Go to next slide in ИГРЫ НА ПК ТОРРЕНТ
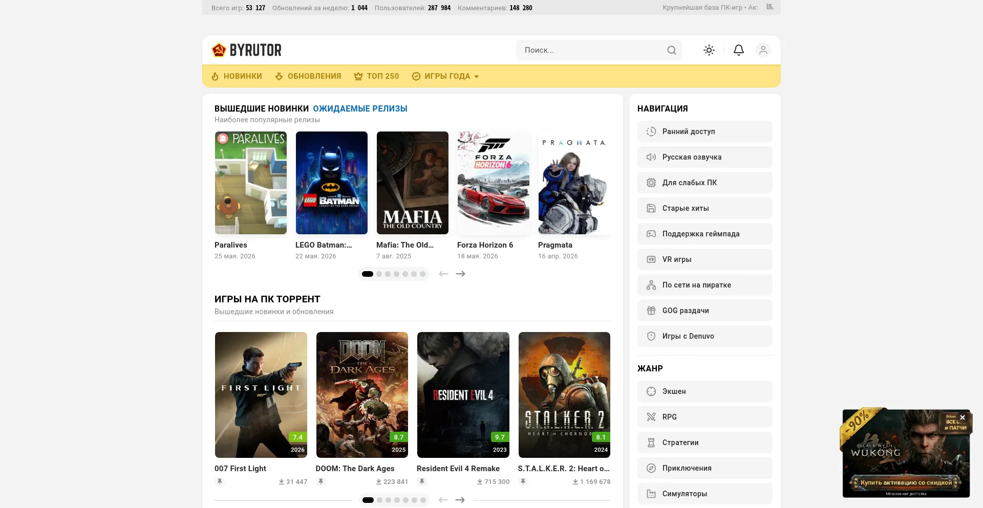This screenshot has width=983, height=508. point(460,500)
